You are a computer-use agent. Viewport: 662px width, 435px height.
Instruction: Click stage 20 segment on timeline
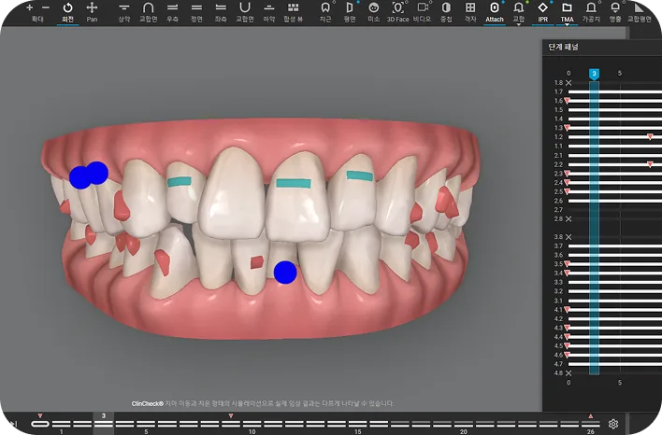tap(463, 423)
